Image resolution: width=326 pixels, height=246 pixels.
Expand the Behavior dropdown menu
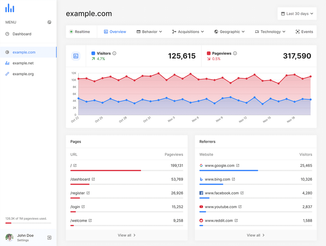pos(149,32)
